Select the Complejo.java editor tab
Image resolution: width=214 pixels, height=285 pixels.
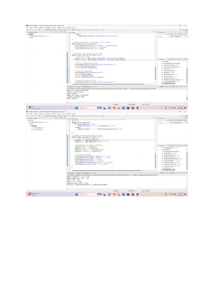click(73, 118)
